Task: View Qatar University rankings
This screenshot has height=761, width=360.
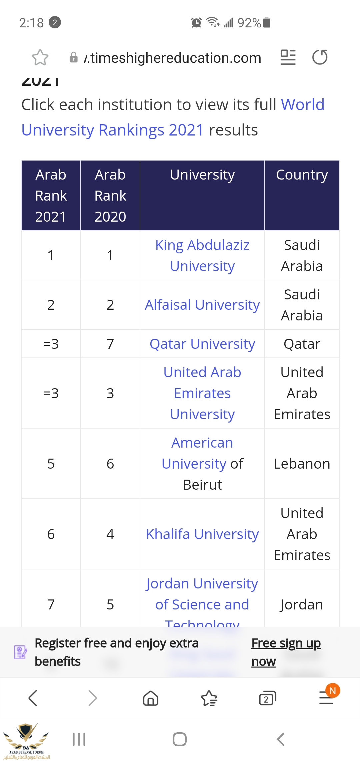Action: (x=202, y=344)
